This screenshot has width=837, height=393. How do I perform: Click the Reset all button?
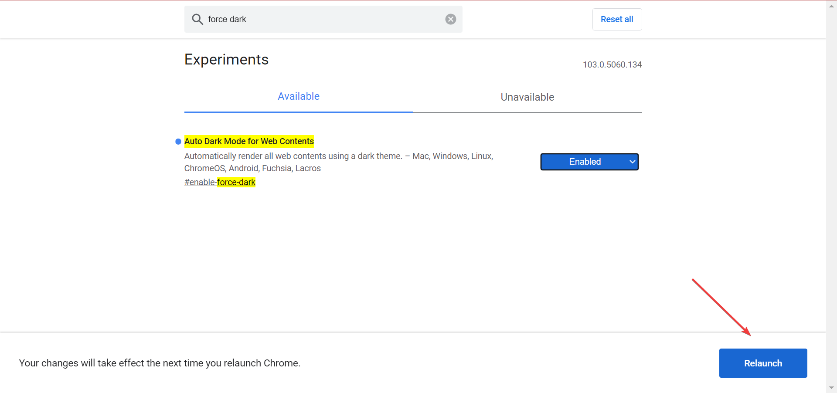coord(617,19)
